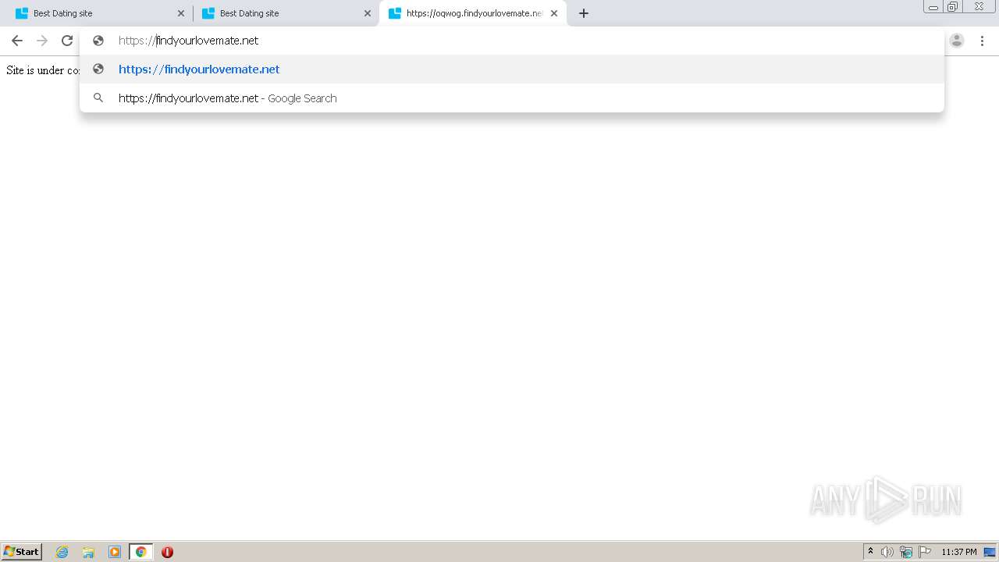Select the oqwog.findyourlovemate.net tab
The height and width of the screenshot is (562, 999).
point(472,13)
